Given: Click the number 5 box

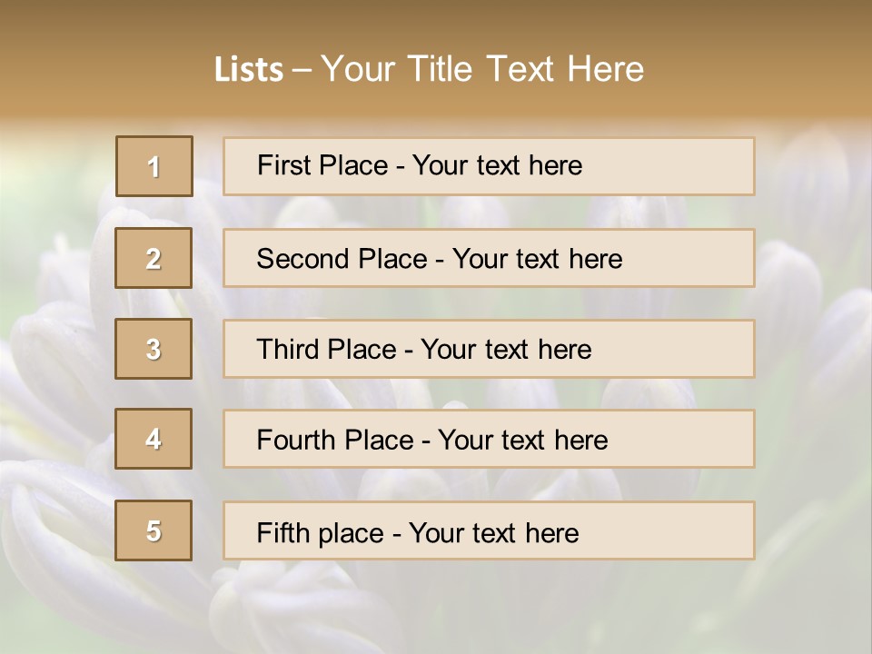Looking at the screenshot, I should click(x=154, y=530).
